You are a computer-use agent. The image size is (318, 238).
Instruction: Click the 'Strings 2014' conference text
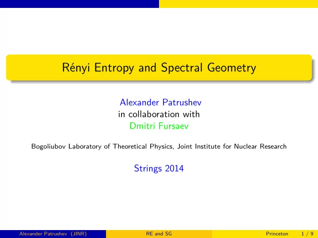(159, 168)
